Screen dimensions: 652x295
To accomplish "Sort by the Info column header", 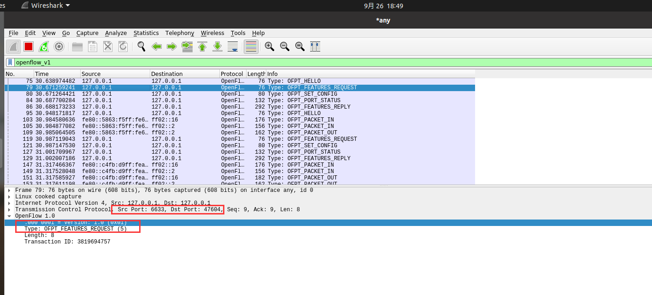I will click(370, 74).
